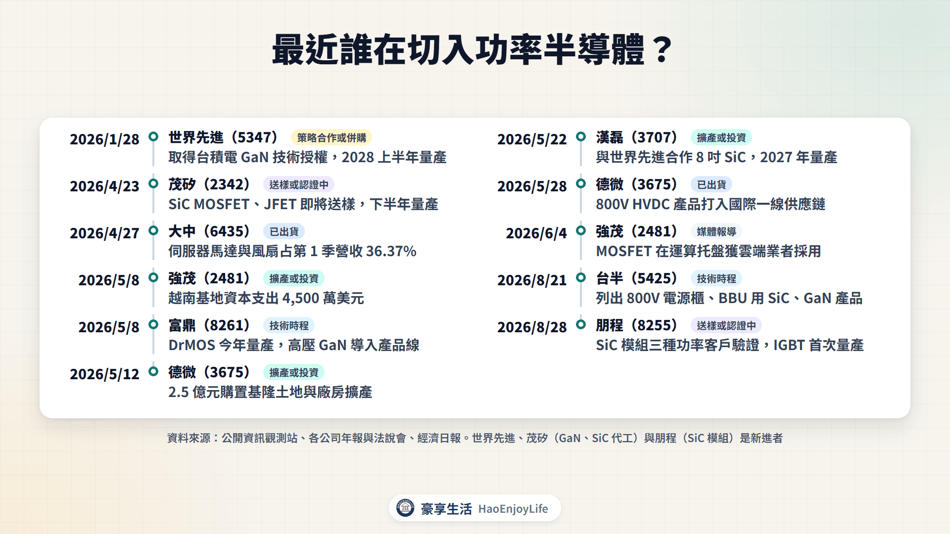
Task: Click the timeline dot for 2026/5/12
Action: (x=153, y=371)
